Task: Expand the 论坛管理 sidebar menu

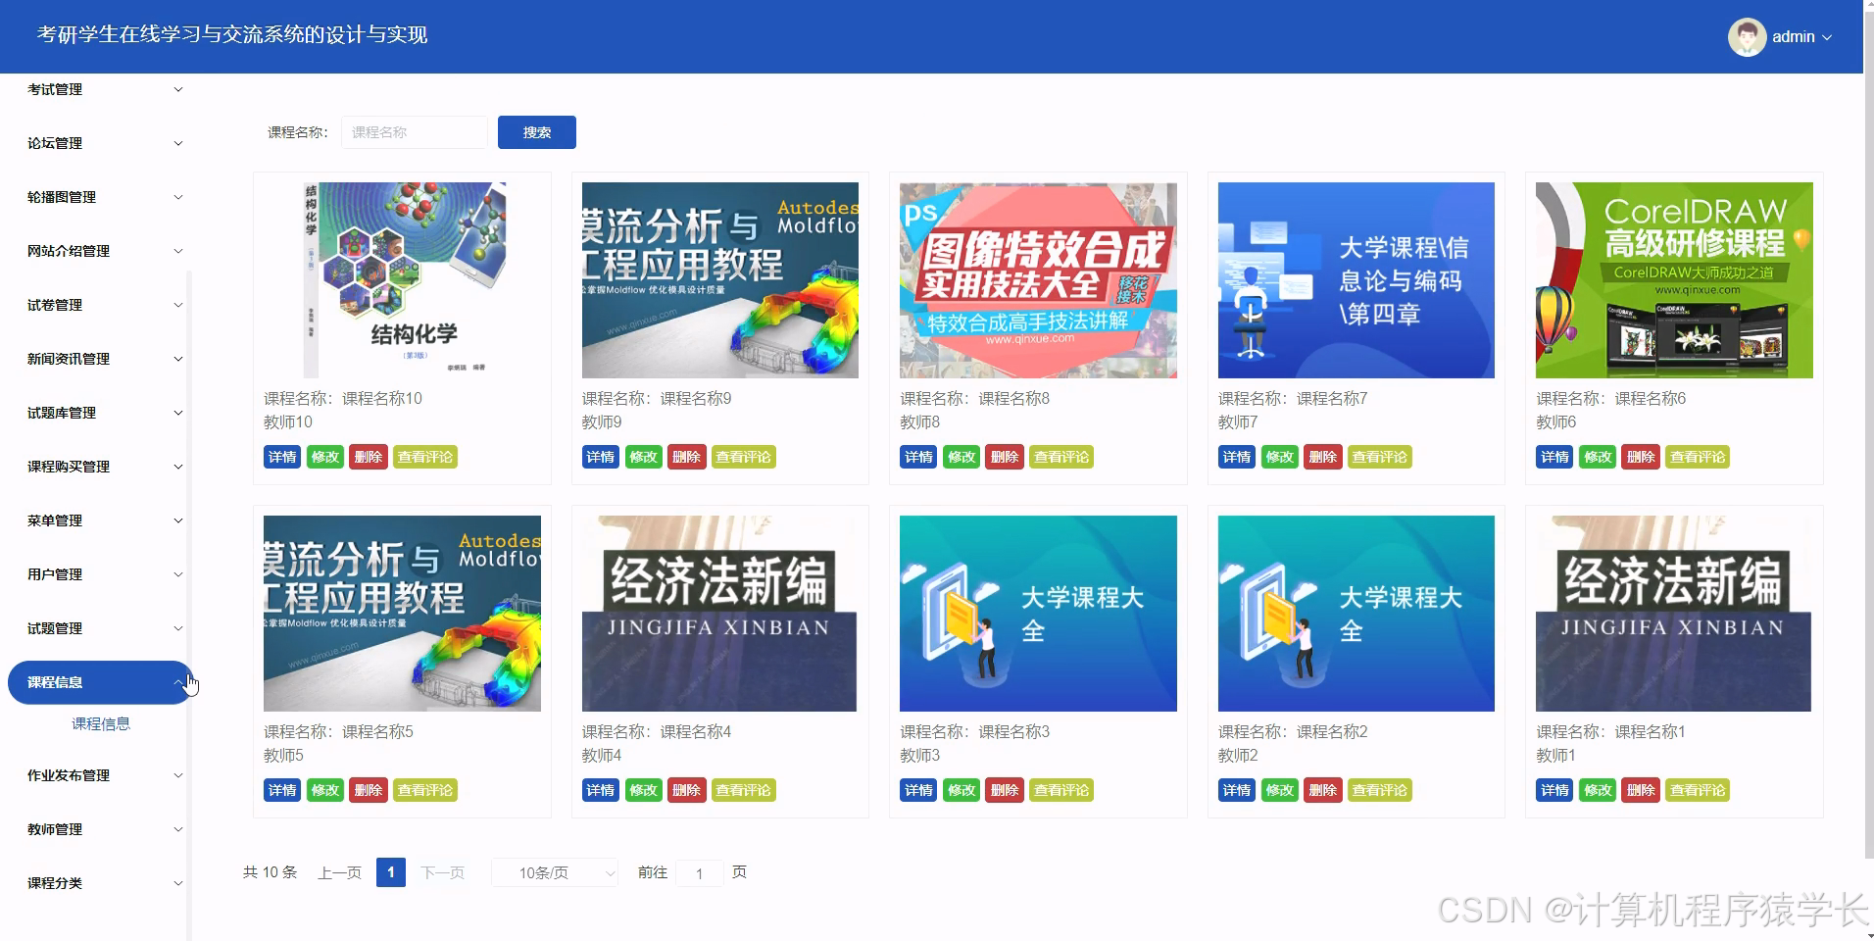Action: tap(98, 142)
